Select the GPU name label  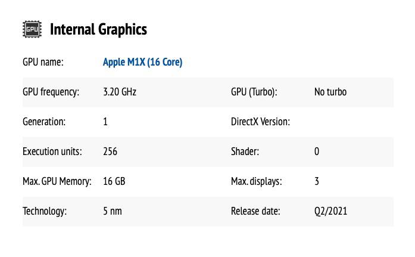43,62
